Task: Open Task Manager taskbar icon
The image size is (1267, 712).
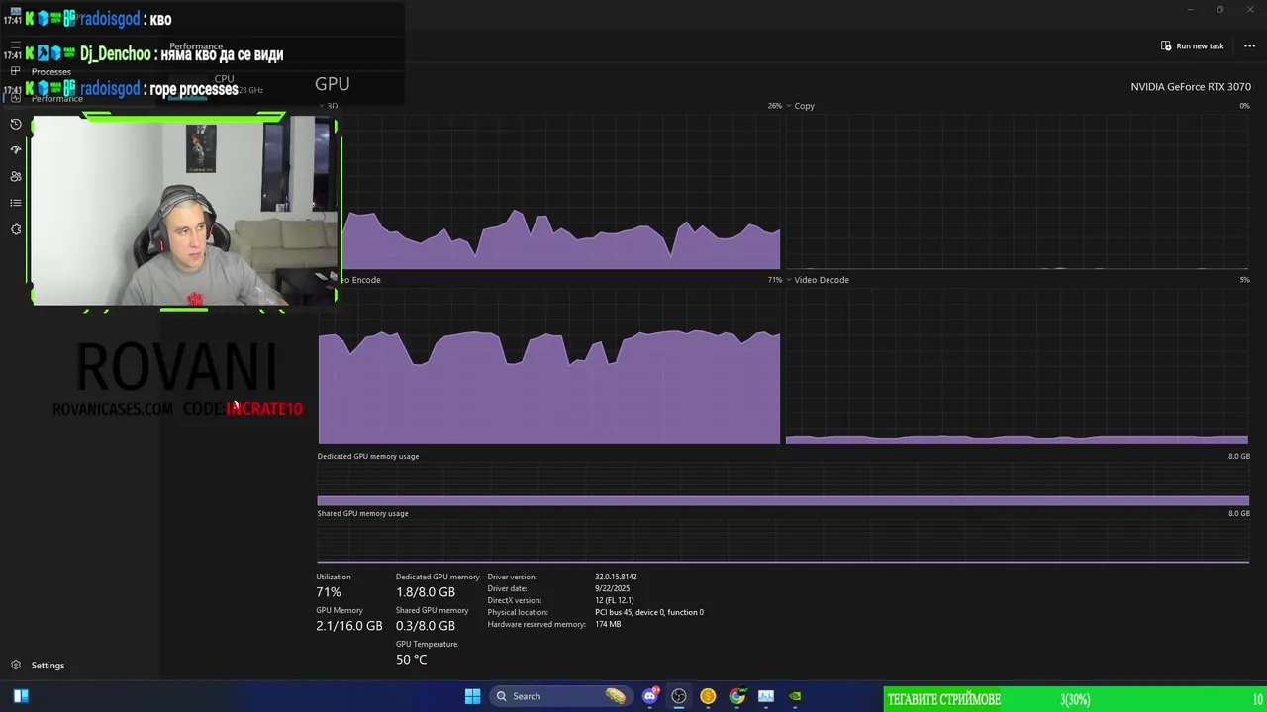Action: [x=766, y=696]
